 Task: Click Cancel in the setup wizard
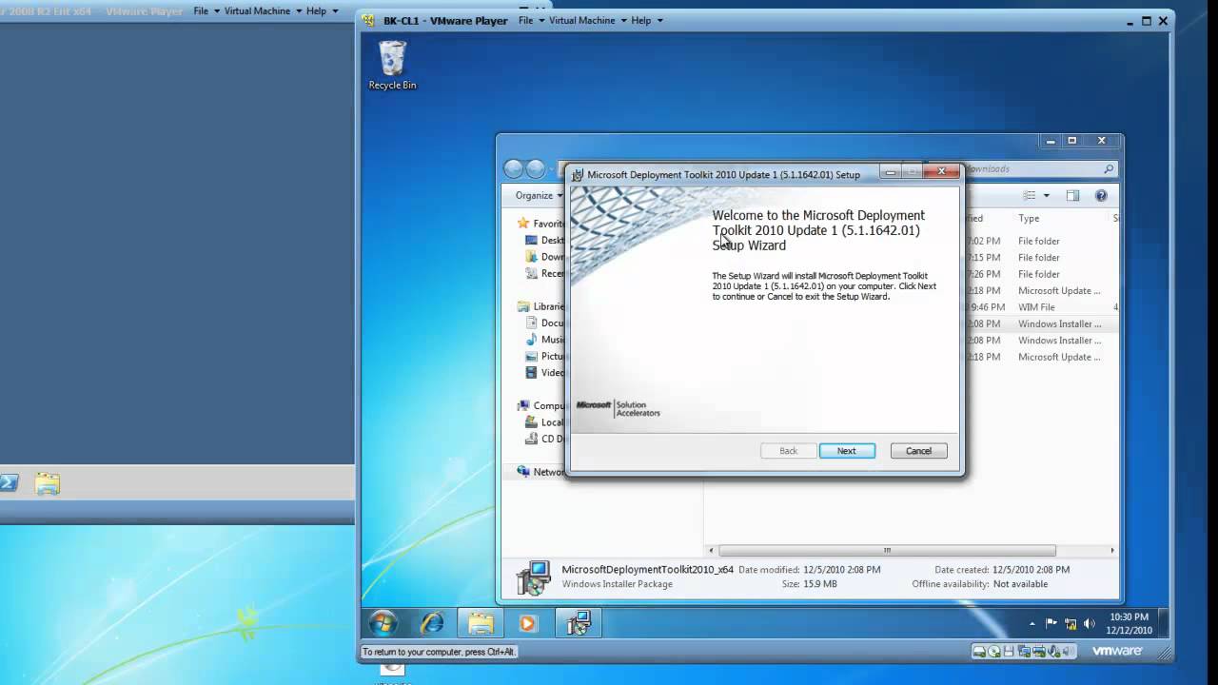(918, 451)
